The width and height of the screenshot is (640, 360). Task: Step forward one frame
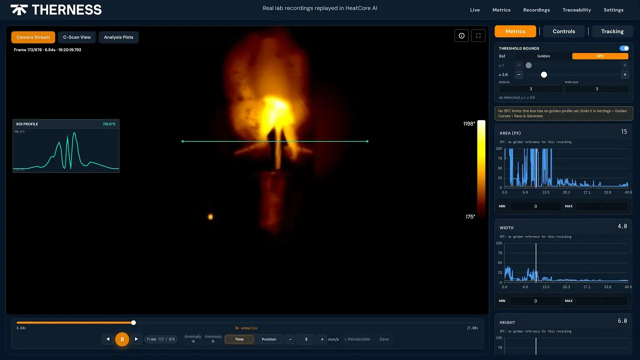point(136,339)
